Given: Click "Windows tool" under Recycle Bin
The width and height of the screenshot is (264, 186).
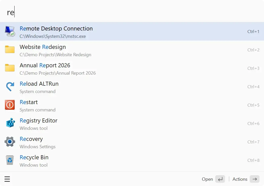Looking at the screenshot, I should (33, 165).
